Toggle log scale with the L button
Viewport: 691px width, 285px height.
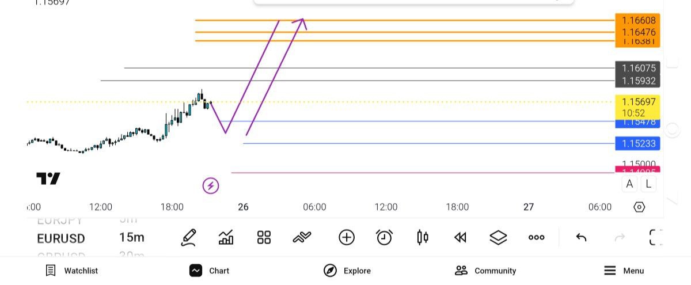pos(648,184)
